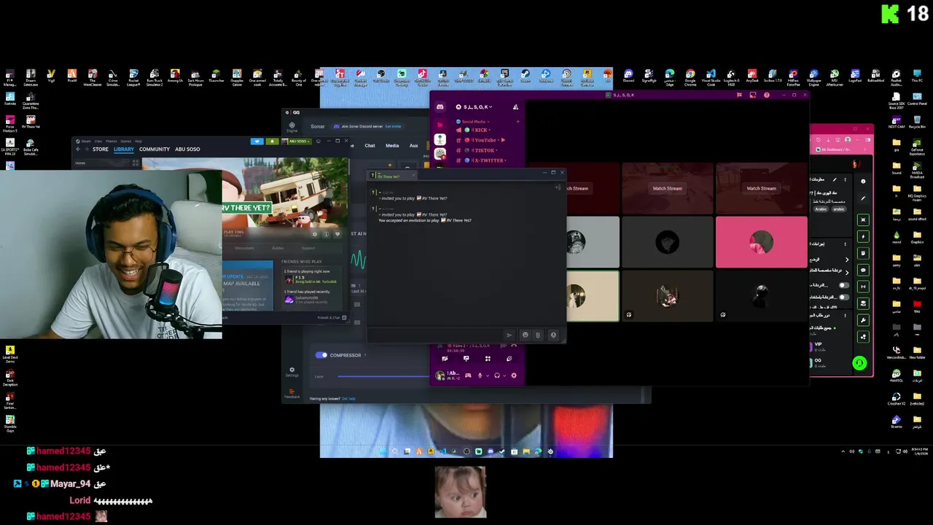Image resolution: width=933 pixels, height=525 pixels.
Task: Click game info icon on Steam page
Action: point(326,234)
